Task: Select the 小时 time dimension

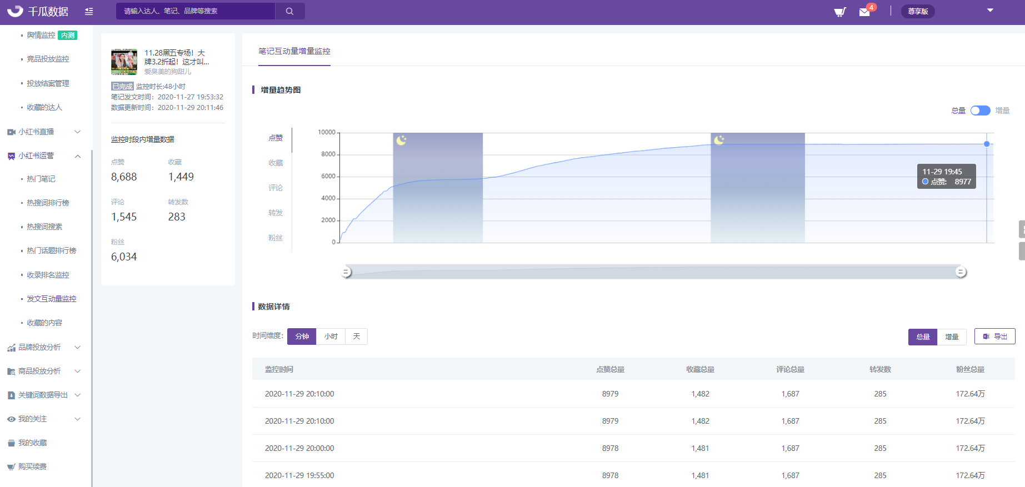Action: [331, 337]
